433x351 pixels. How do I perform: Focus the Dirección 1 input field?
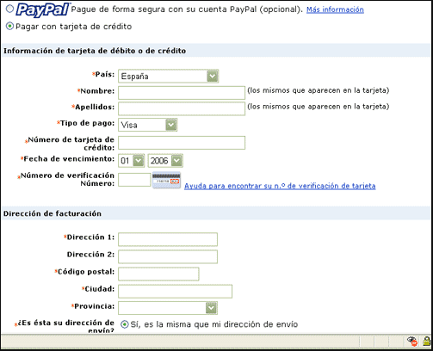click(168, 239)
